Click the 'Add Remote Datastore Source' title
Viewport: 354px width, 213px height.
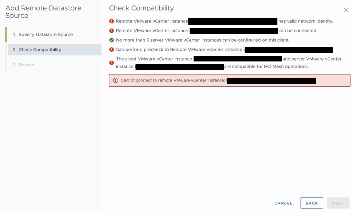click(x=43, y=12)
